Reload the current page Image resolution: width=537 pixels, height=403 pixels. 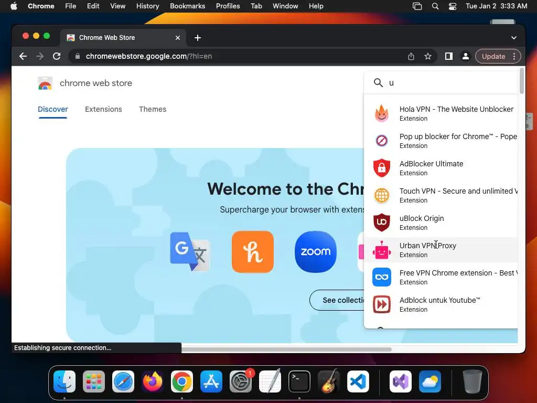(x=57, y=56)
